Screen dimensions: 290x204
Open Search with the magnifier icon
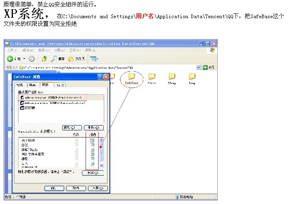[54, 59]
